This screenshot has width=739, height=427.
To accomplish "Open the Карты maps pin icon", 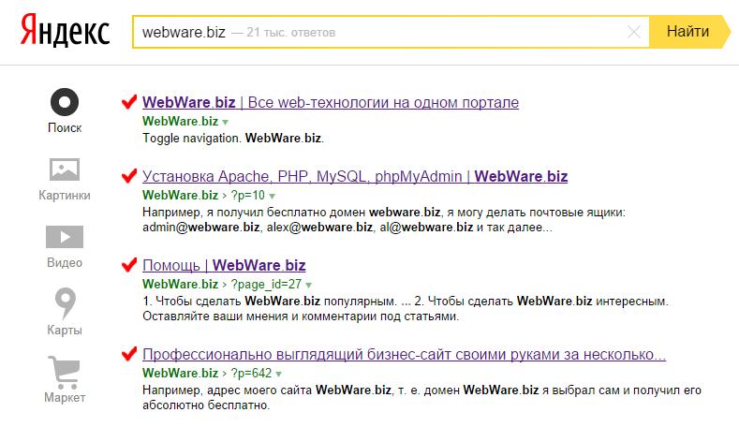I will point(65,303).
